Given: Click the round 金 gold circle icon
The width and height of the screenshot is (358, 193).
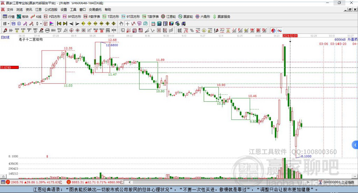Looking at the screenshot, I should click(204, 31).
